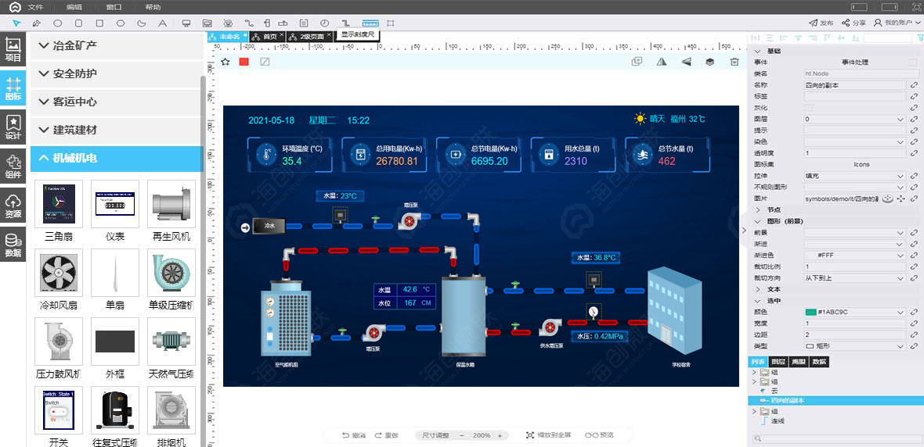Click the trash delete icon above canvas
924x447 pixels.
pos(735,62)
